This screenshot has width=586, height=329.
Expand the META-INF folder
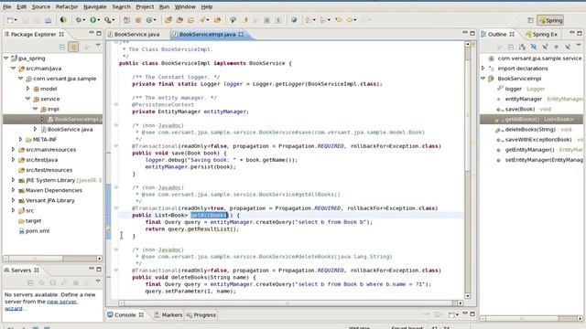[20, 140]
